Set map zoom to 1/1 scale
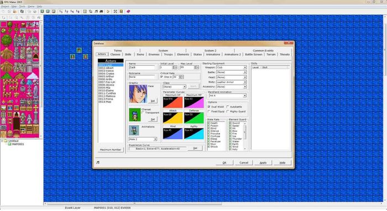 (x=61, y=12)
